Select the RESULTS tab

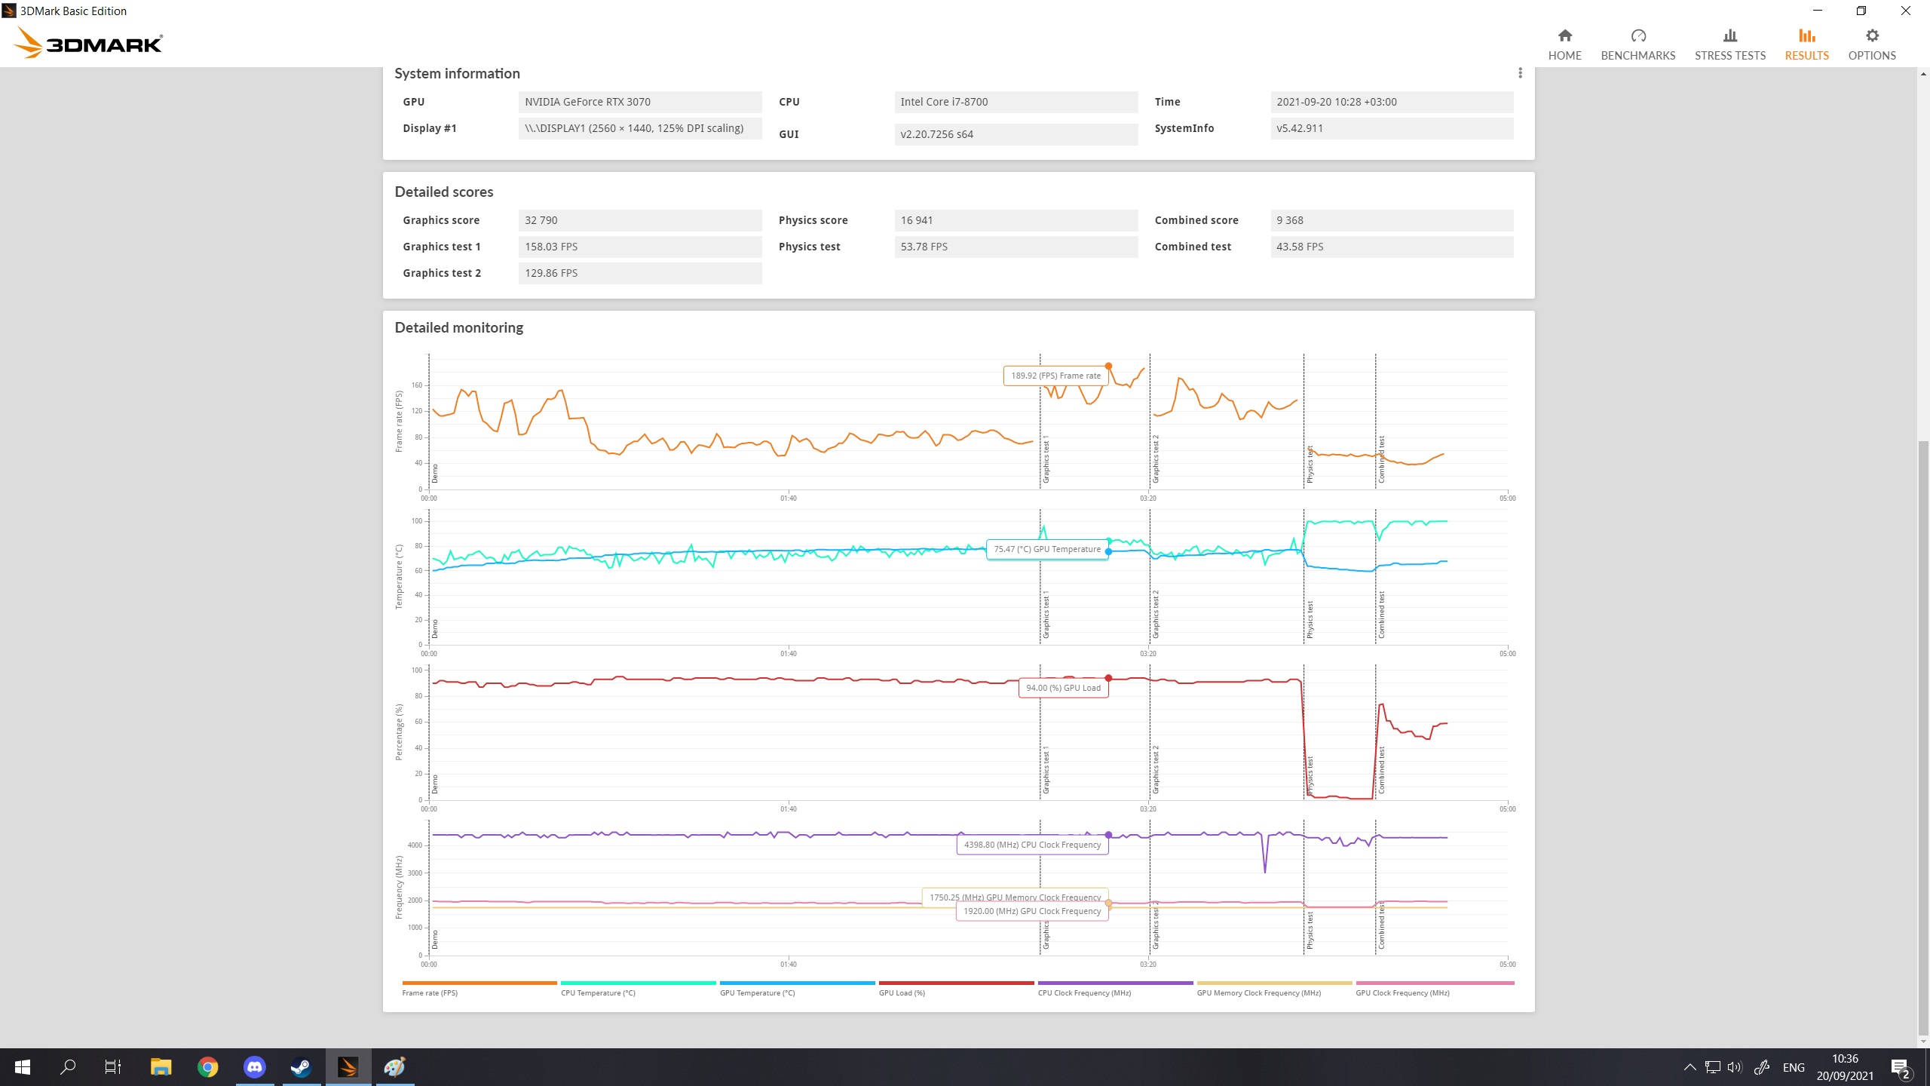click(1806, 44)
